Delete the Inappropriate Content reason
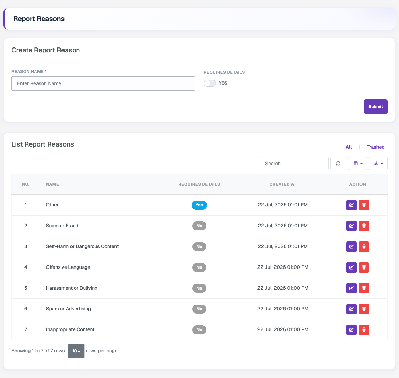The height and width of the screenshot is (378, 399). (364, 330)
